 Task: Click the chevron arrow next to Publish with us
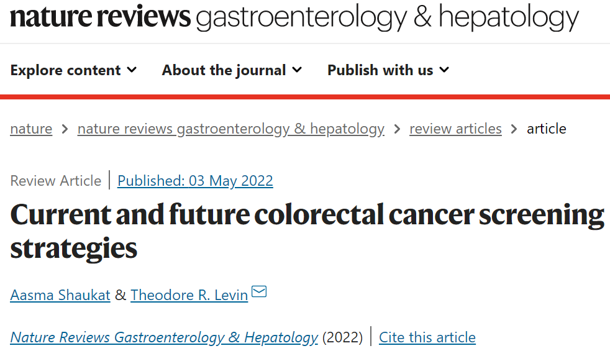point(444,70)
